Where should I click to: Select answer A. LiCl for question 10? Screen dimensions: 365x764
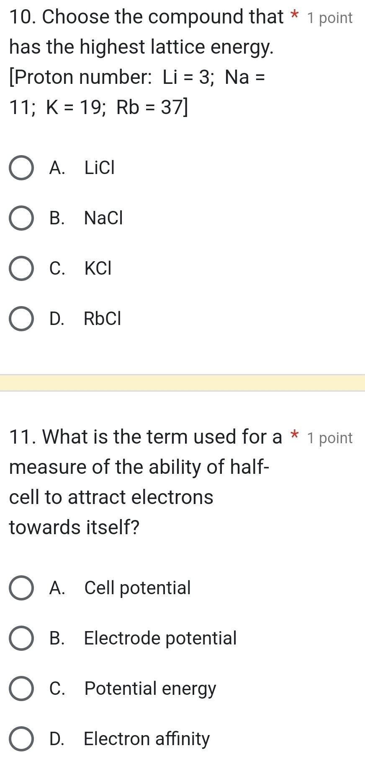[21, 168]
